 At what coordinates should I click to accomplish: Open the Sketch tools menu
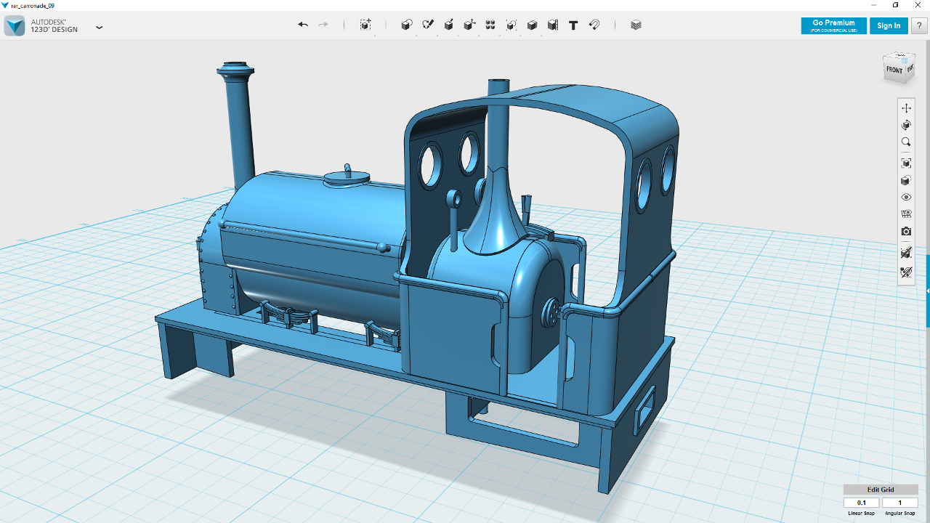[x=428, y=25]
